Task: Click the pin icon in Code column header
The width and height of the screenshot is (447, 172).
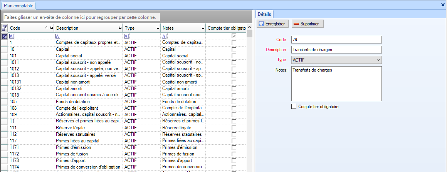Action: click(51, 28)
